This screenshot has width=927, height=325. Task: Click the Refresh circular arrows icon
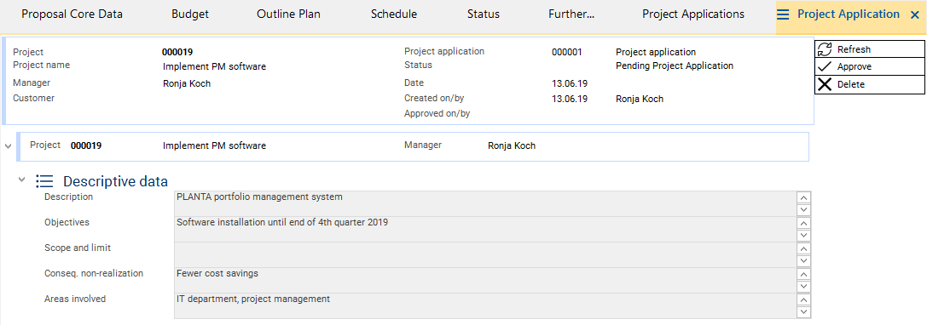click(825, 49)
